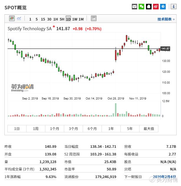Select the 1D interval
The height and width of the screenshot is (186, 181).
coord(68,18)
